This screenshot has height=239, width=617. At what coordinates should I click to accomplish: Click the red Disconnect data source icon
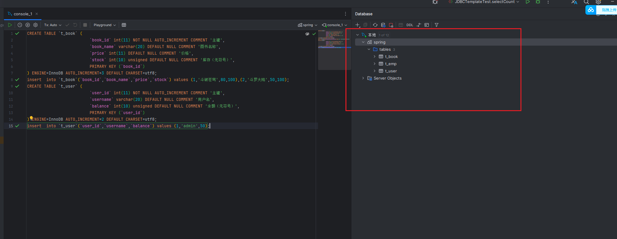391,25
